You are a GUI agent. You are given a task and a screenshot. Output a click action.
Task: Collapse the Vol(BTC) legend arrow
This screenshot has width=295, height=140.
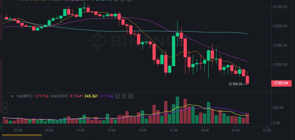pyautogui.click(x=12, y=96)
